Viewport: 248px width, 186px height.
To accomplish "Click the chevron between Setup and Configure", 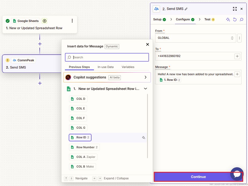I will point(171,20).
